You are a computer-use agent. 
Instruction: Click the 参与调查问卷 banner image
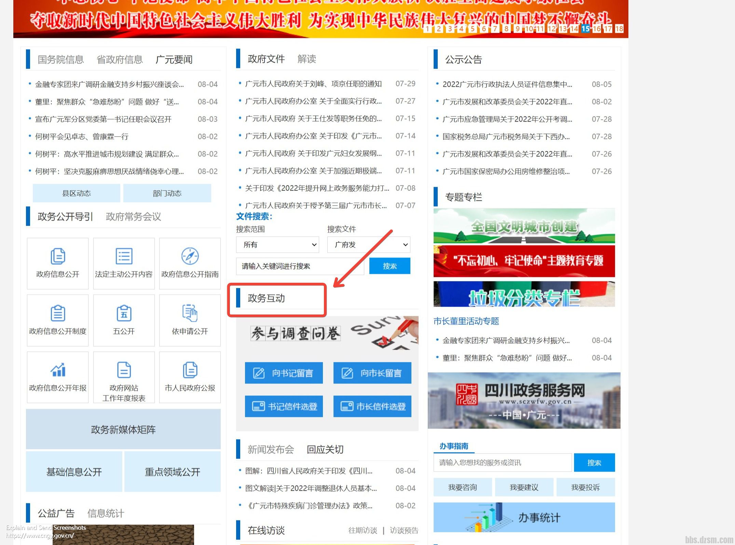[327, 333]
